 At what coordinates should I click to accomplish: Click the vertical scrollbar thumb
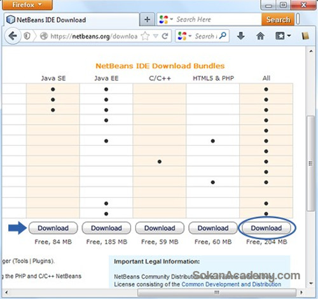[x=311, y=163]
